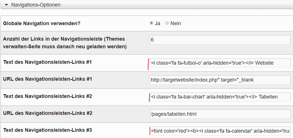Click the link #1 URL field with targetwebsite
293x138 pixels.
pos(220,80)
